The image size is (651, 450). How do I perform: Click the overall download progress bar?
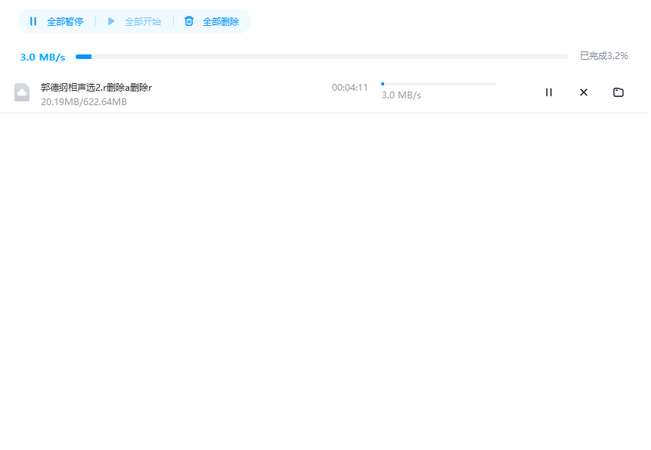[x=321, y=57]
